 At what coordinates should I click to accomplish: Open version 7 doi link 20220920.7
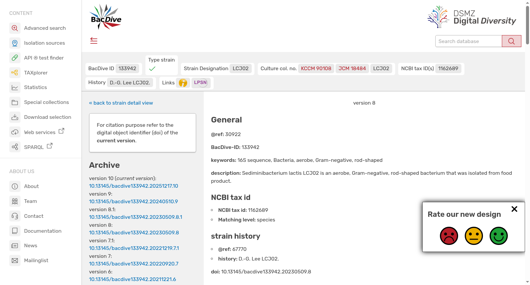(x=134, y=264)
